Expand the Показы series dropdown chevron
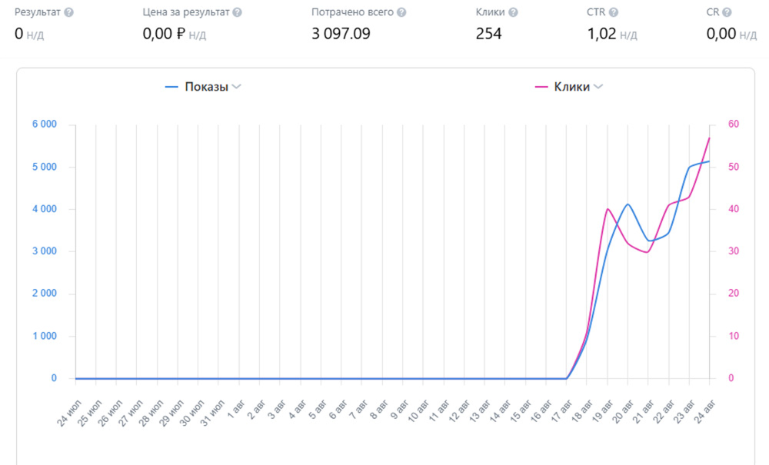This screenshot has height=465, width=769. [x=237, y=87]
